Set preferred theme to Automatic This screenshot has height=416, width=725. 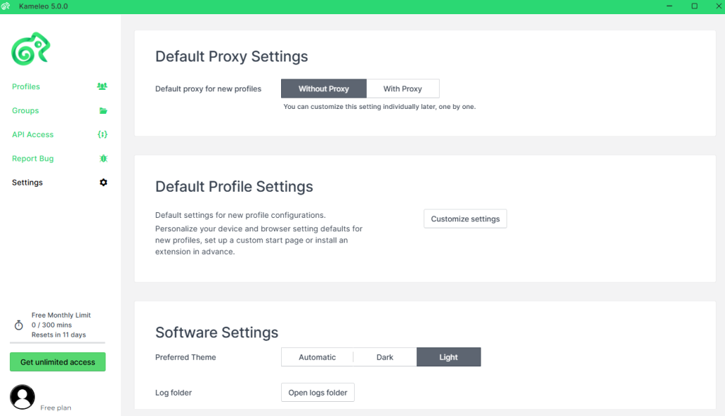[x=317, y=357]
